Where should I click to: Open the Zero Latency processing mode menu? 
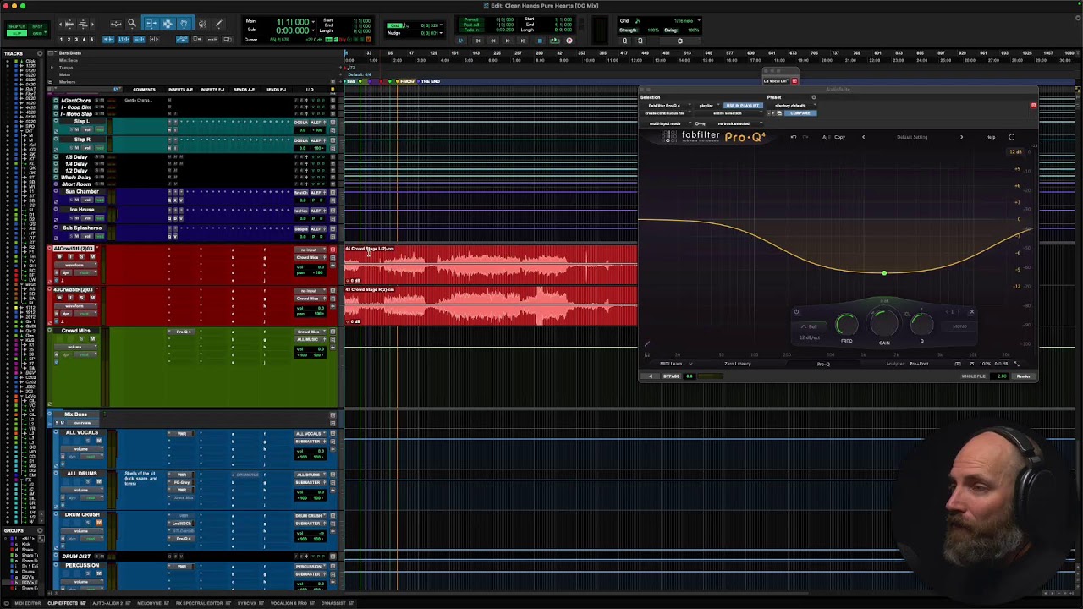(737, 364)
